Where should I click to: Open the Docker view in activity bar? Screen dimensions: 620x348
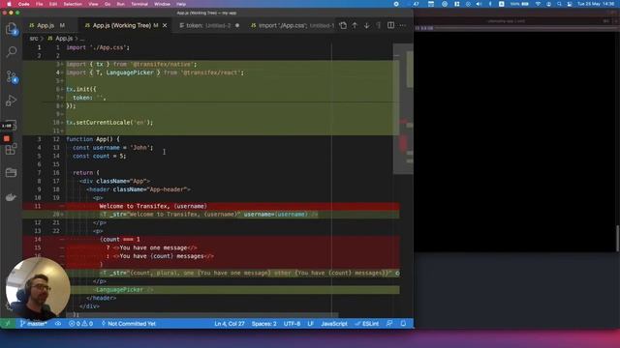click(x=11, y=197)
